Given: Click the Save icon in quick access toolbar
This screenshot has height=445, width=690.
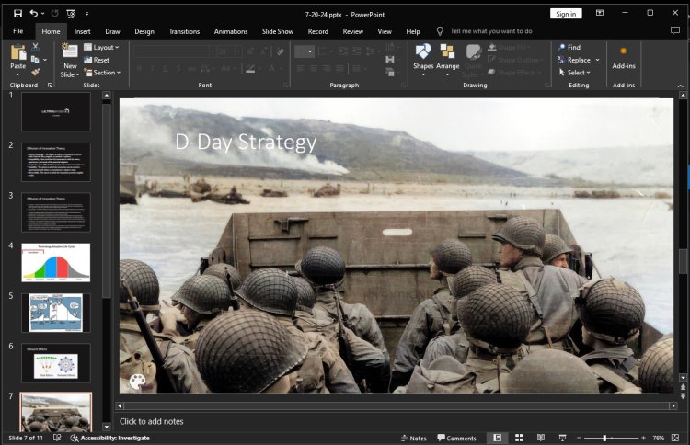Looking at the screenshot, I should [x=17, y=14].
